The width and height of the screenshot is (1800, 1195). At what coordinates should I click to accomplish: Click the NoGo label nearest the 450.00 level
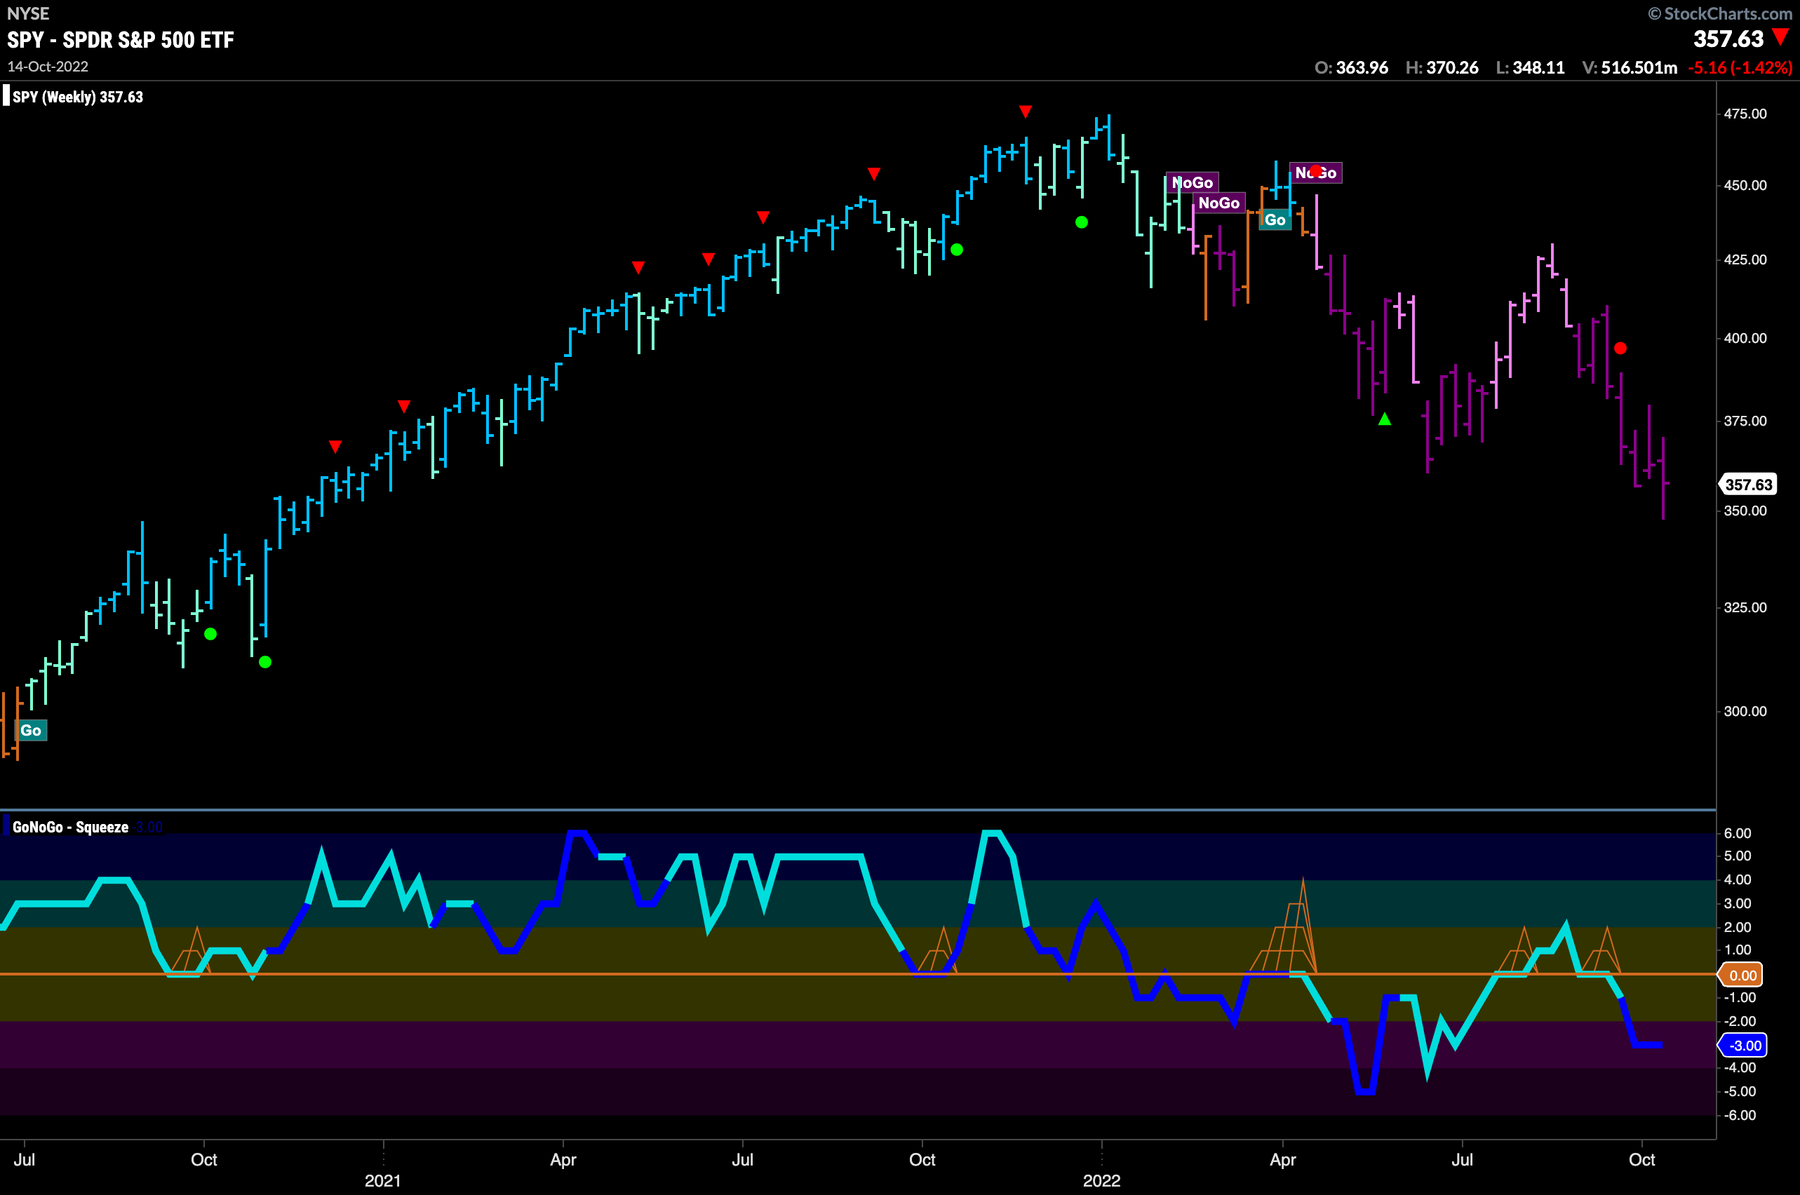pyautogui.click(x=1192, y=182)
